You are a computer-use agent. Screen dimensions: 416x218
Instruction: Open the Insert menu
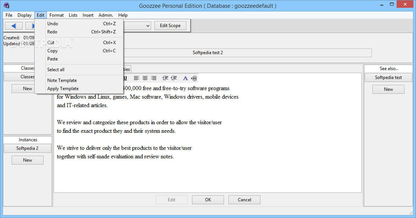88,15
